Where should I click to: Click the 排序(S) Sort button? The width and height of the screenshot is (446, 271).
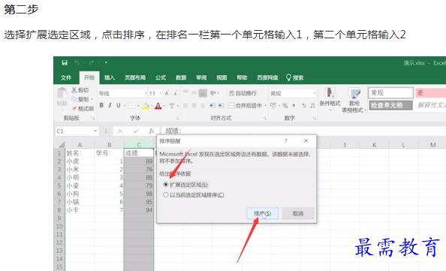point(262,213)
